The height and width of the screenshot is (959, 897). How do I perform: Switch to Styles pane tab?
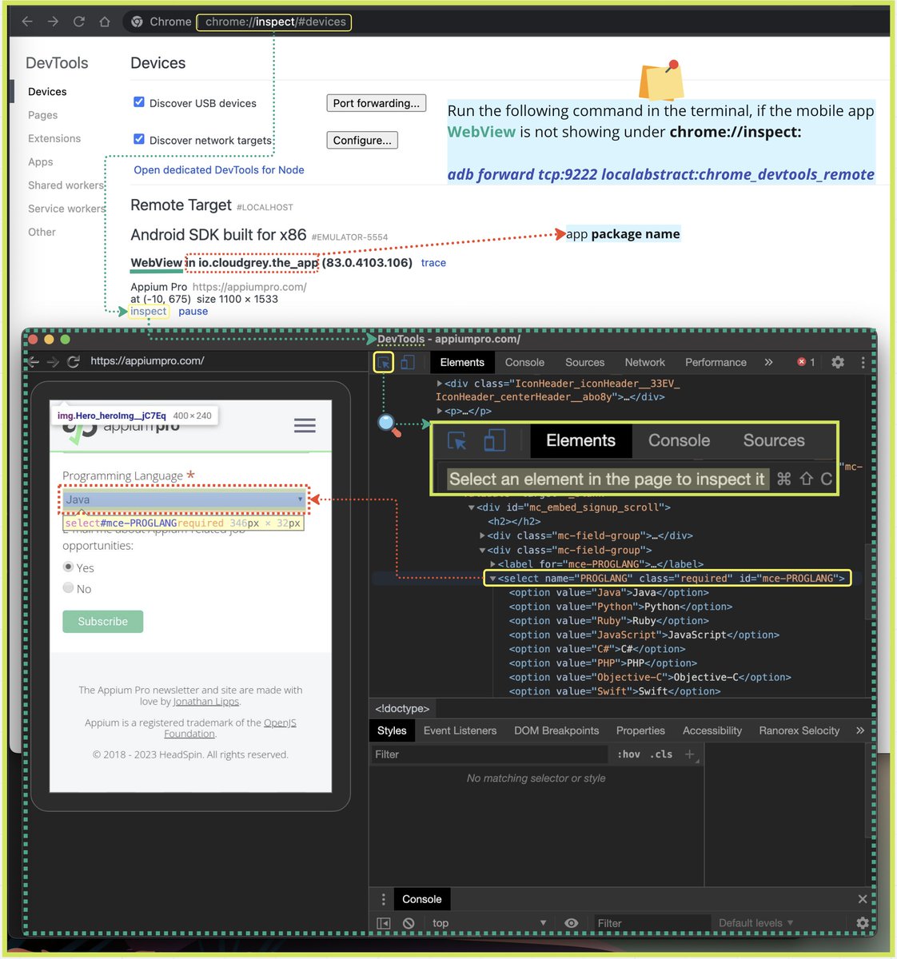point(392,730)
